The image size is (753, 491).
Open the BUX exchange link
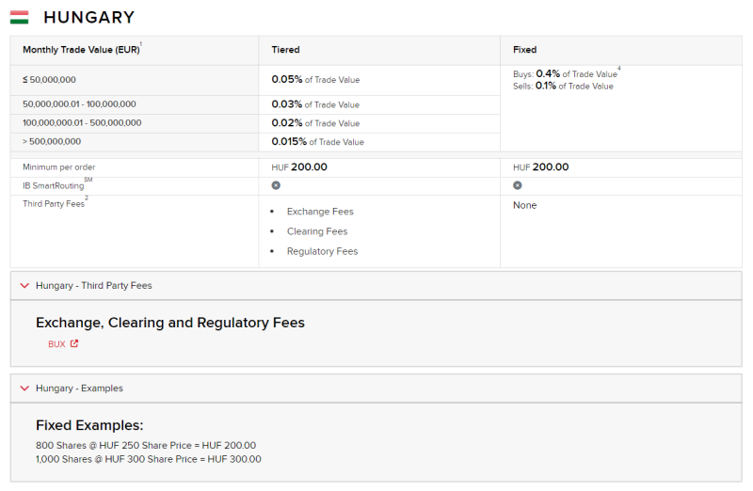56,344
